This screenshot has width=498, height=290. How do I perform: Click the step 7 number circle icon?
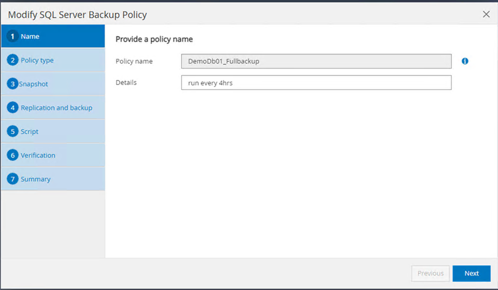12,179
